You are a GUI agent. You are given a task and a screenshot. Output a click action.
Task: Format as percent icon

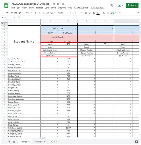point(40,13)
